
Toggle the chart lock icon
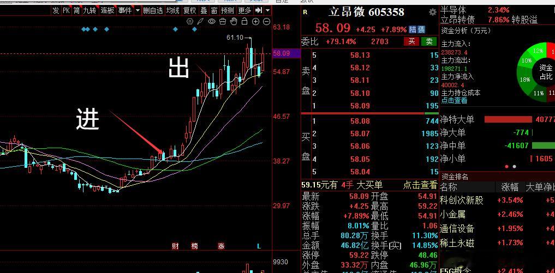coord(244,22)
